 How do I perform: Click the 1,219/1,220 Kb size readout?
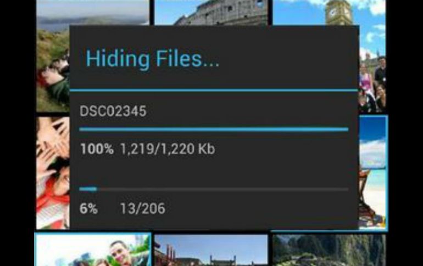167,149
